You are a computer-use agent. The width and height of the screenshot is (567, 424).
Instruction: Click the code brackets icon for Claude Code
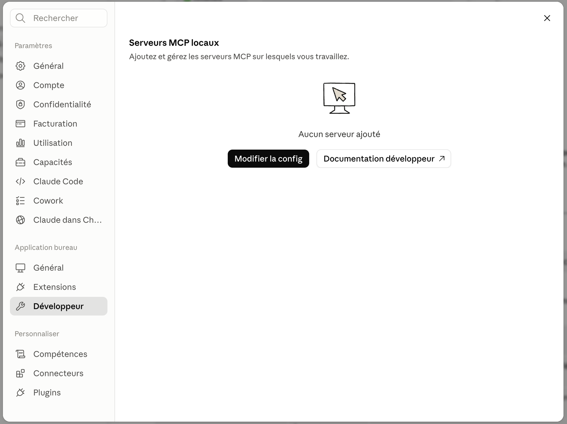pyautogui.click(x=20, y=181)
